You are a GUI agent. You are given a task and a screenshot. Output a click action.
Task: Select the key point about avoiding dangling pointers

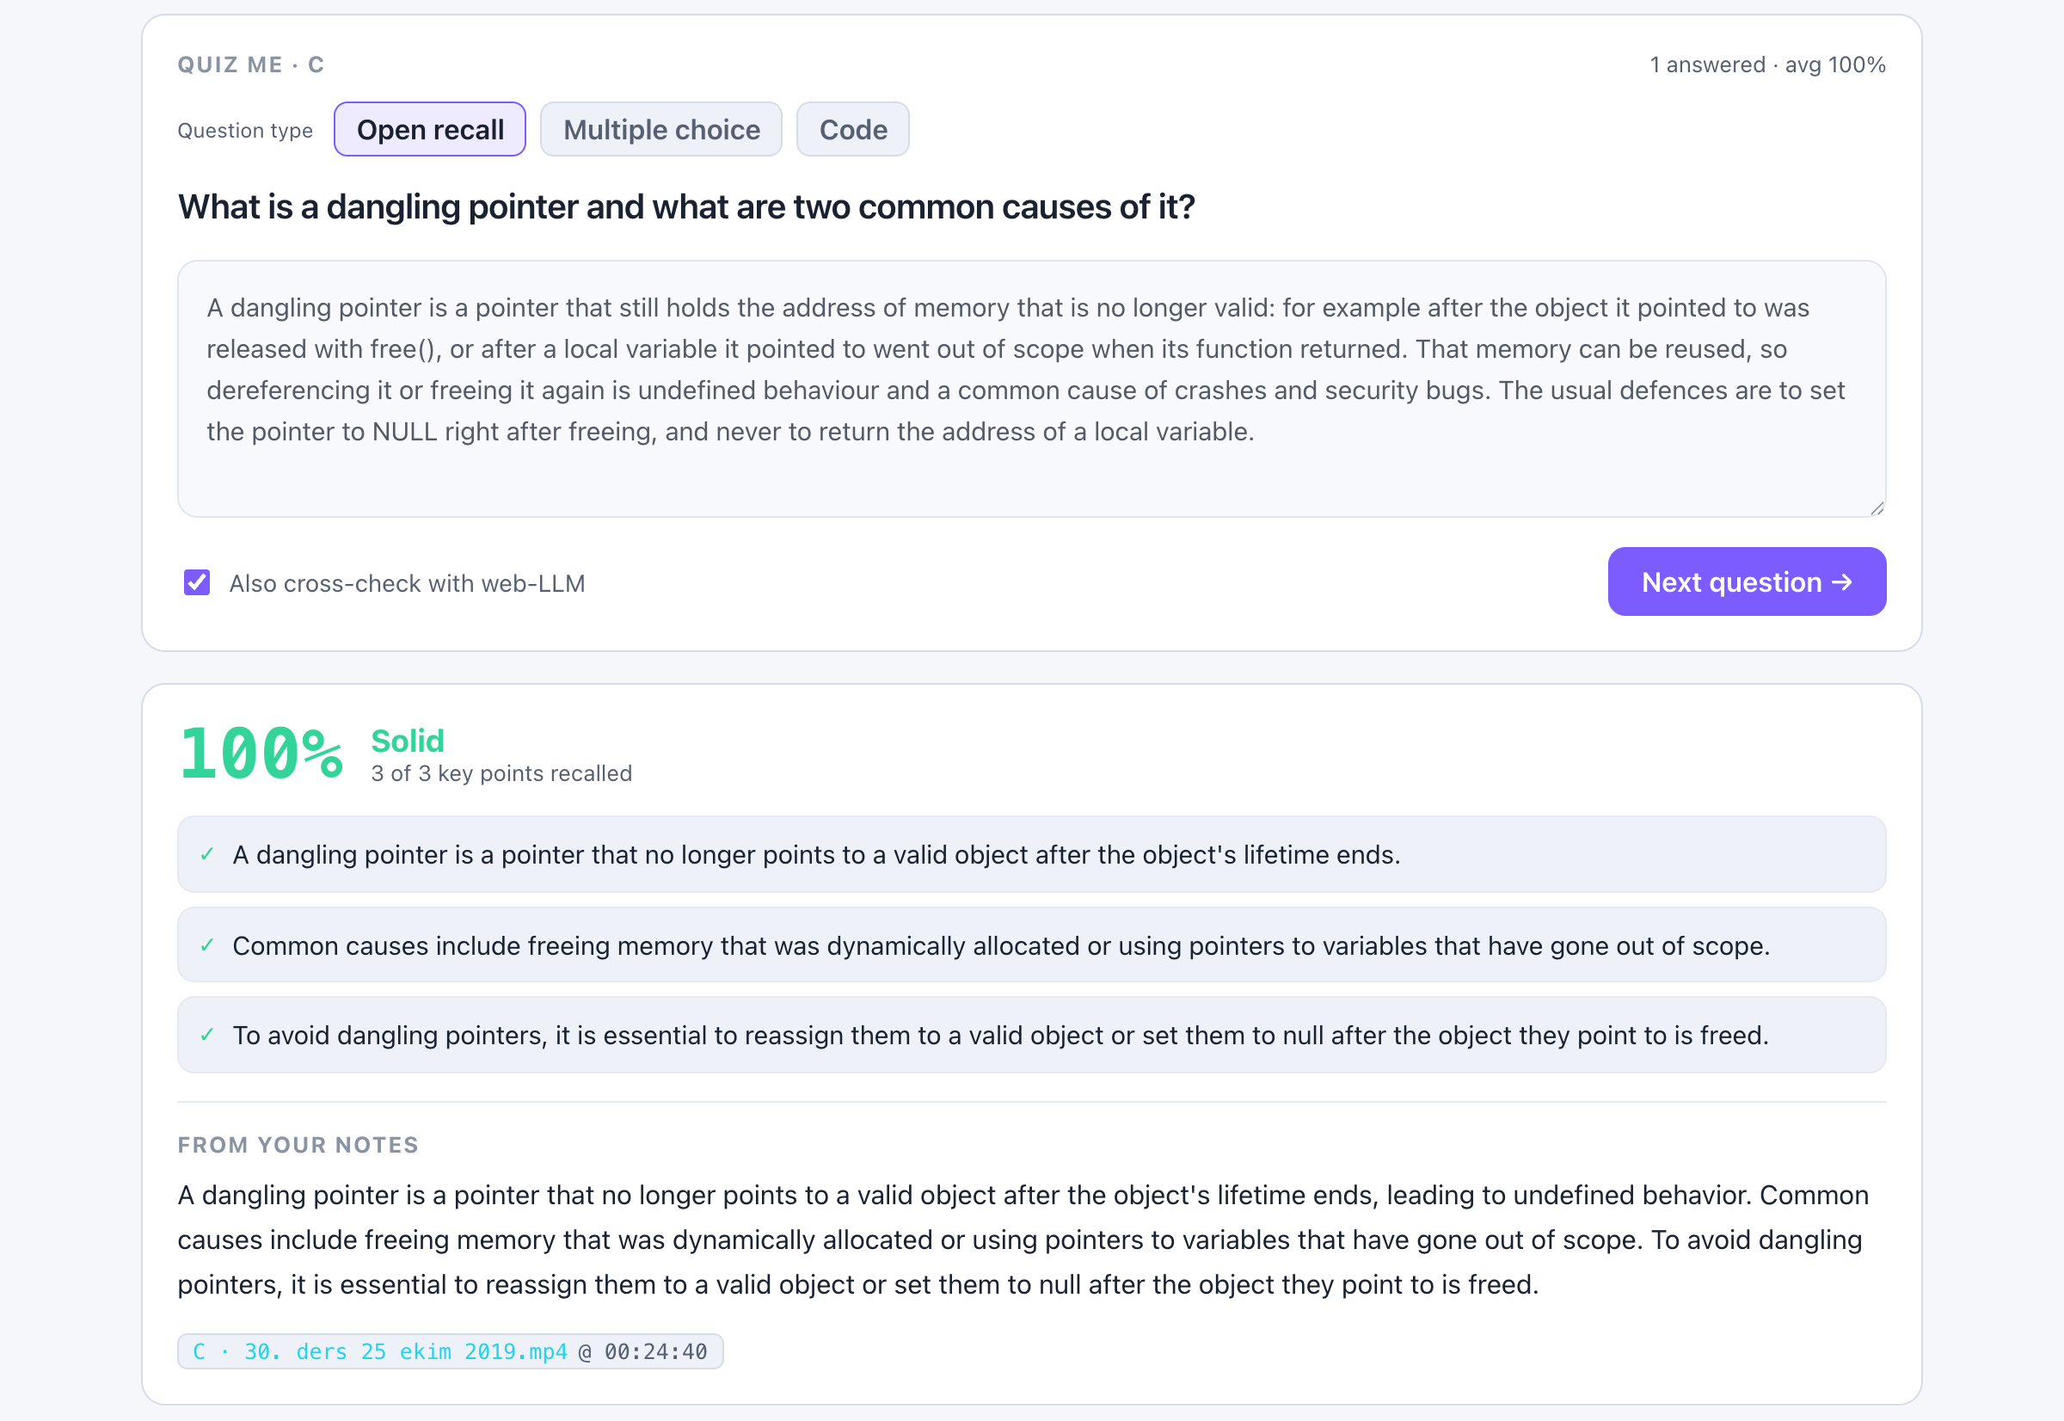[x=1031, y=1036]
